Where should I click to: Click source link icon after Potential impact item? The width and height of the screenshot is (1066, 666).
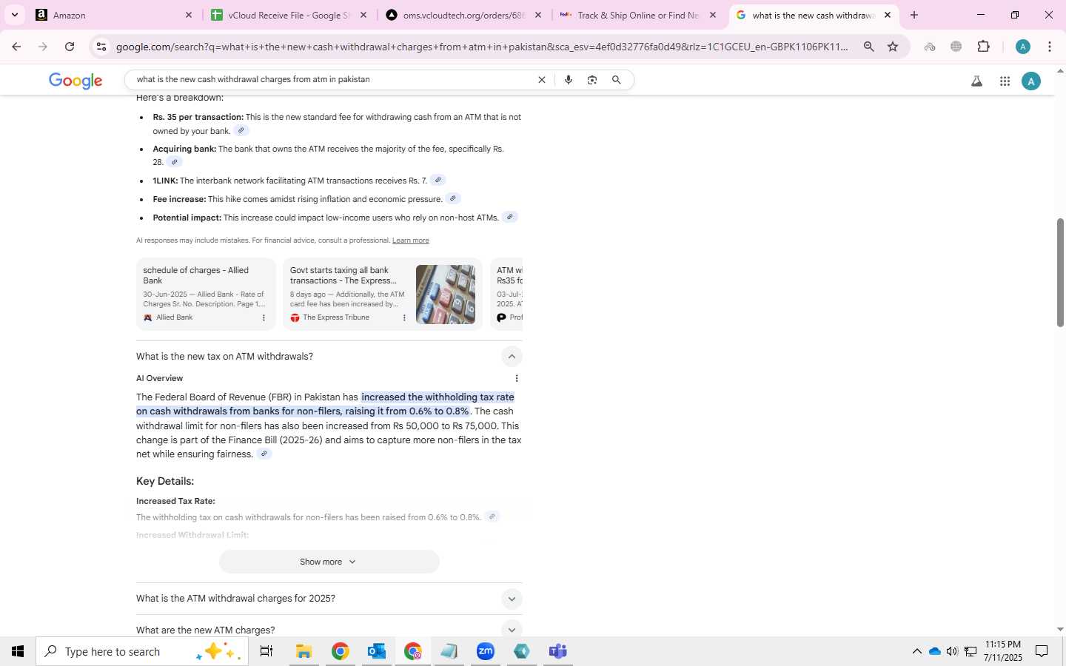coord(509,217)
